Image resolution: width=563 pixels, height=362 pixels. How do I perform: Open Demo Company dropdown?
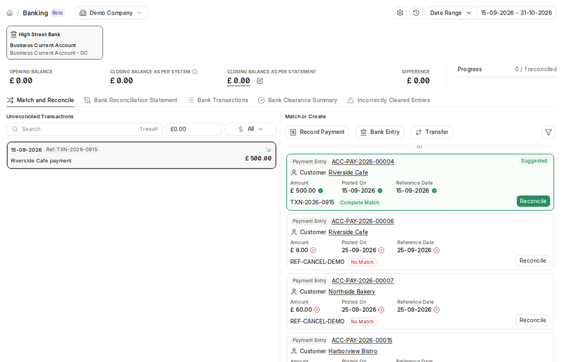(111, 13)
